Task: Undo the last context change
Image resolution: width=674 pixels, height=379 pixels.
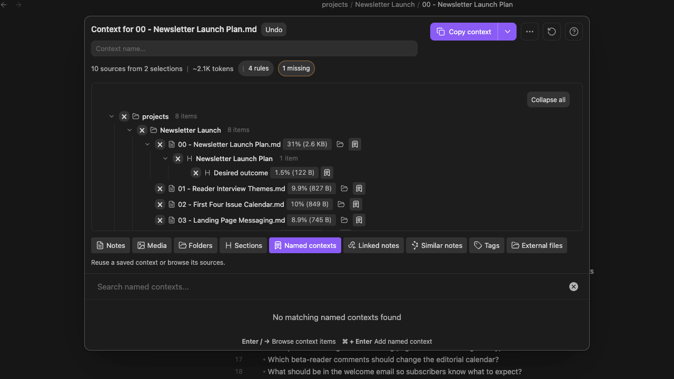Action: 274,30
